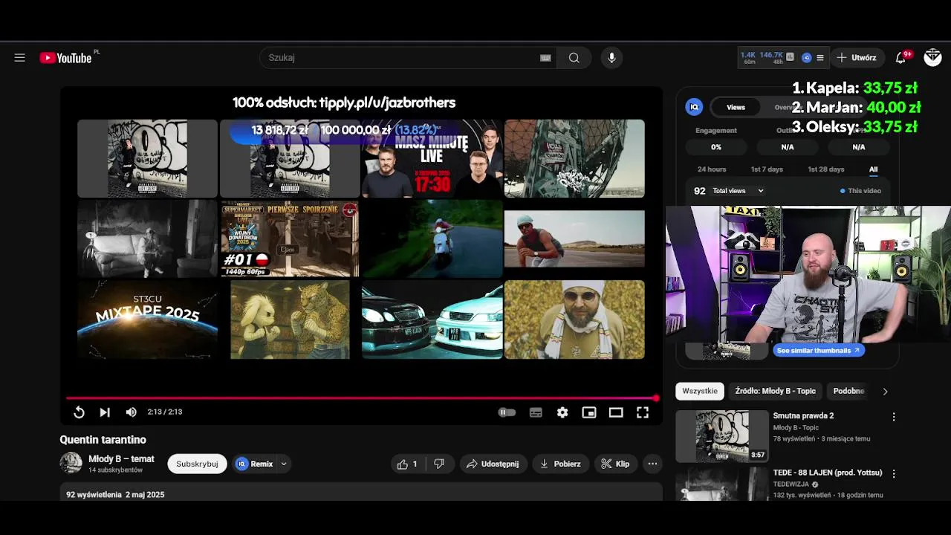Click the vidIQ logo in the top bar

(x=806, y=57)
